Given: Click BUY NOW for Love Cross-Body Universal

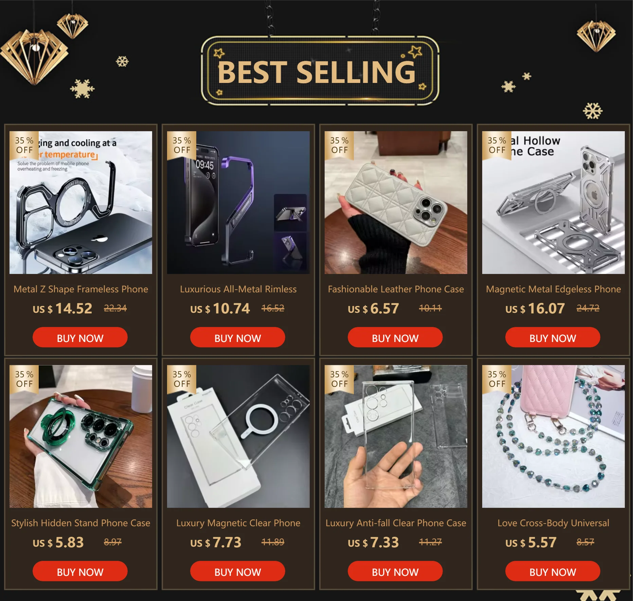Looking at the screenshot, I should point(553,571).
